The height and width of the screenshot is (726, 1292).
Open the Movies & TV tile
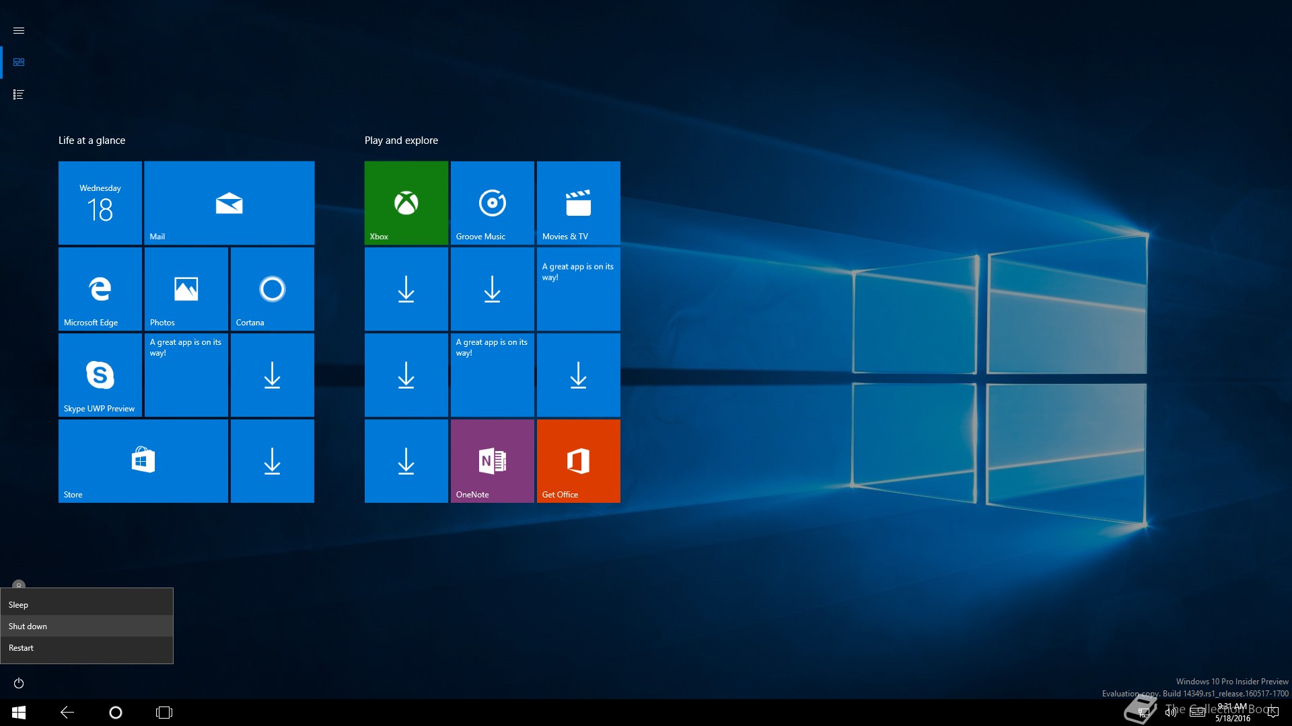(579, 203)
